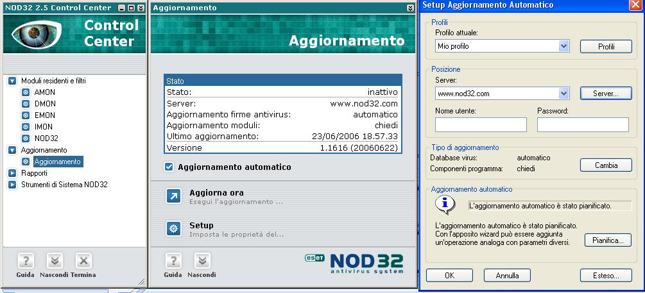
Task: Click the Control Center resize grip
Action: [141, 281]
